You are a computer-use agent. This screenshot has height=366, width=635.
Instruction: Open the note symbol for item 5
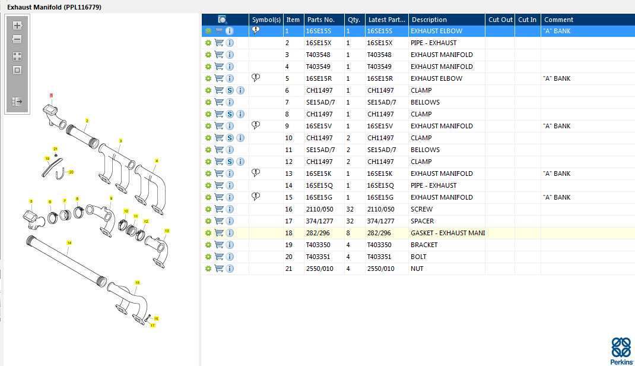point(256,78)
